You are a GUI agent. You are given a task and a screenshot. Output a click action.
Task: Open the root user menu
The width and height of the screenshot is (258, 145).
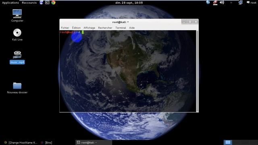tap(252, 3)
